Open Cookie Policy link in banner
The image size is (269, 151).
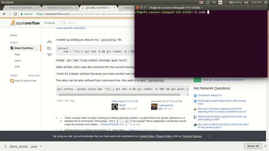[147, 136]
